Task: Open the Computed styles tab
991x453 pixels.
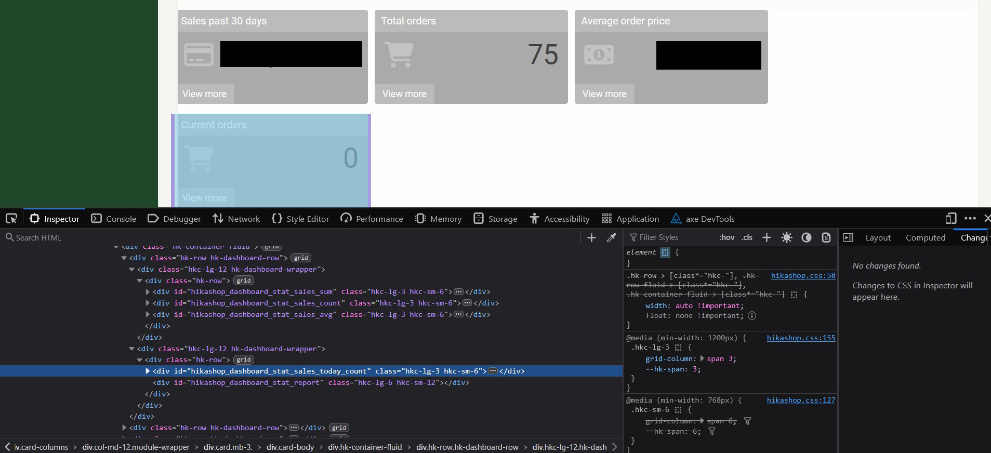Action: 925,237
